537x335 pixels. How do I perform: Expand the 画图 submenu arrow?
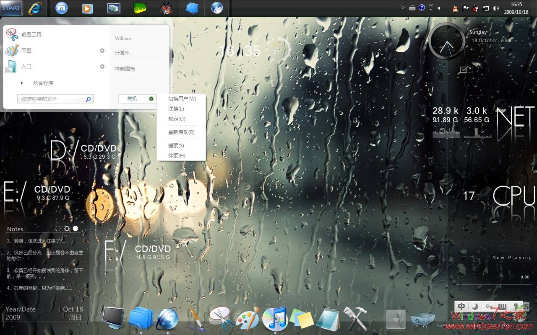click(x=102, y=51)
